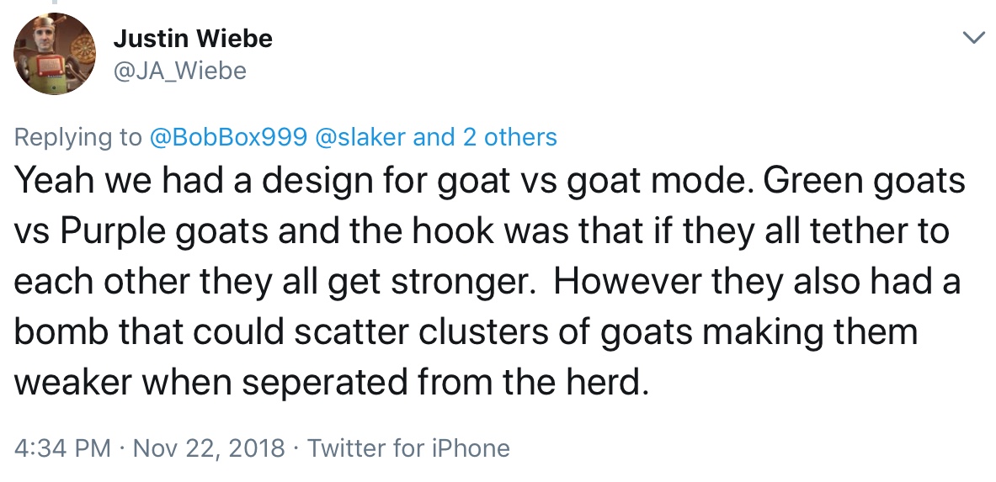This screenshot has height=482, width=996.
Task: Click the phrase "Green goats" in tweet
Action: [x=864, y=183]
